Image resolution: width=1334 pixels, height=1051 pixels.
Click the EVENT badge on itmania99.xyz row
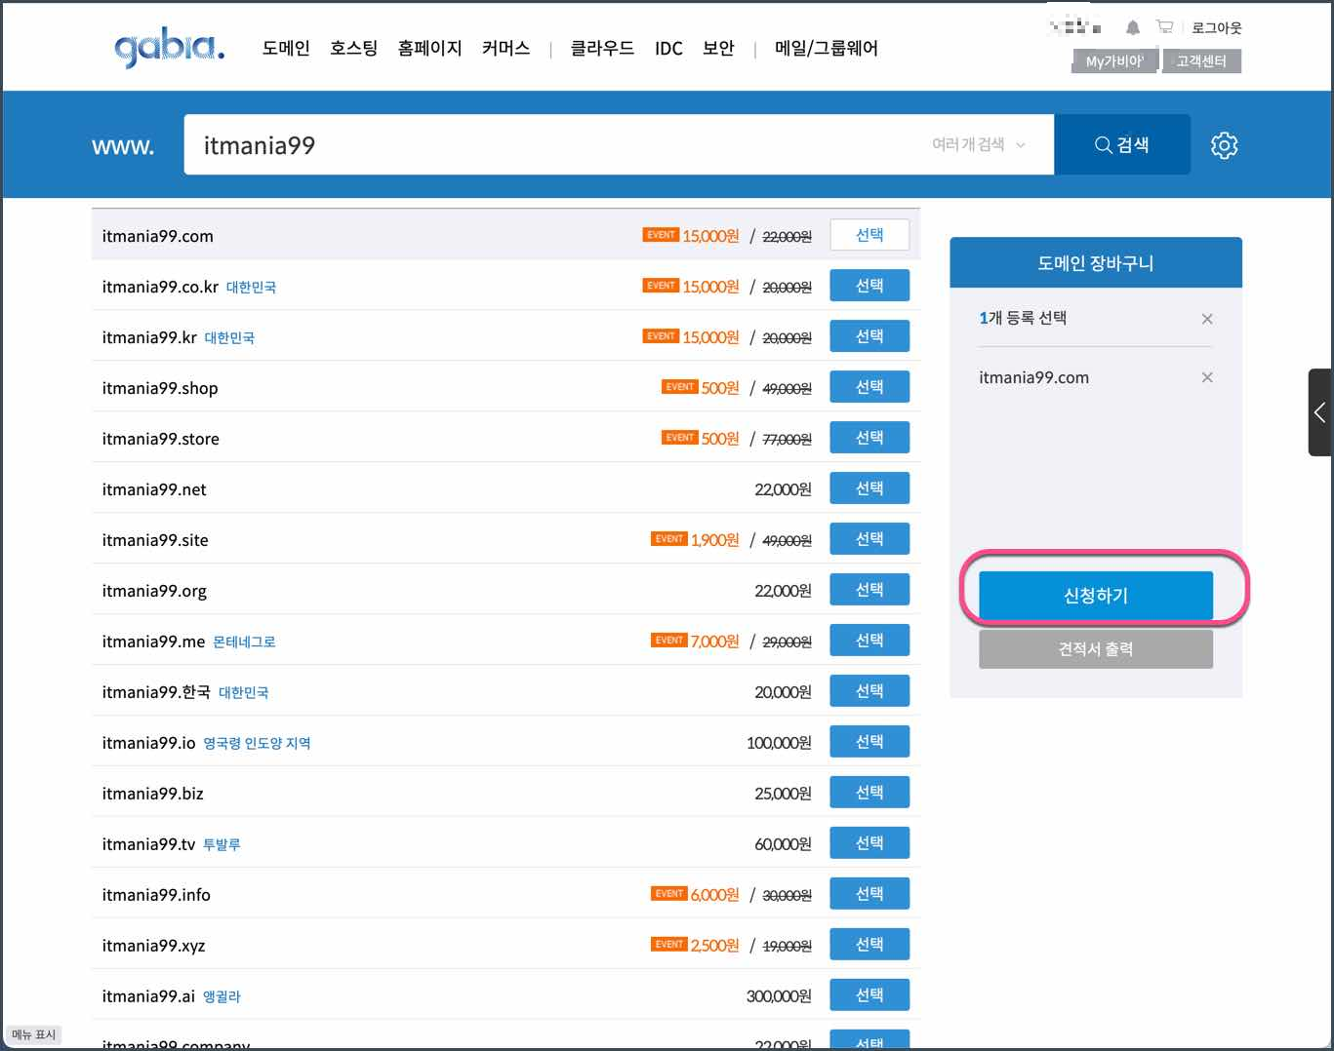click(669, 945)
